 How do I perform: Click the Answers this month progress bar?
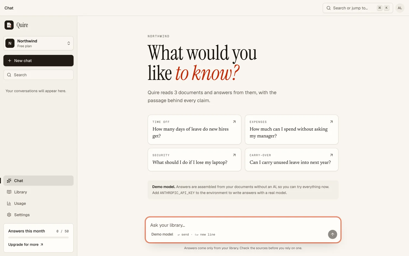coord(38,238)
